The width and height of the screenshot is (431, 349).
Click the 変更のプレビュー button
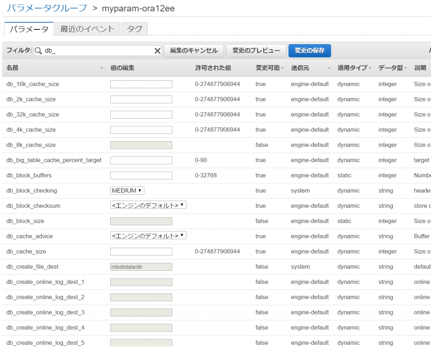point(256,50)
